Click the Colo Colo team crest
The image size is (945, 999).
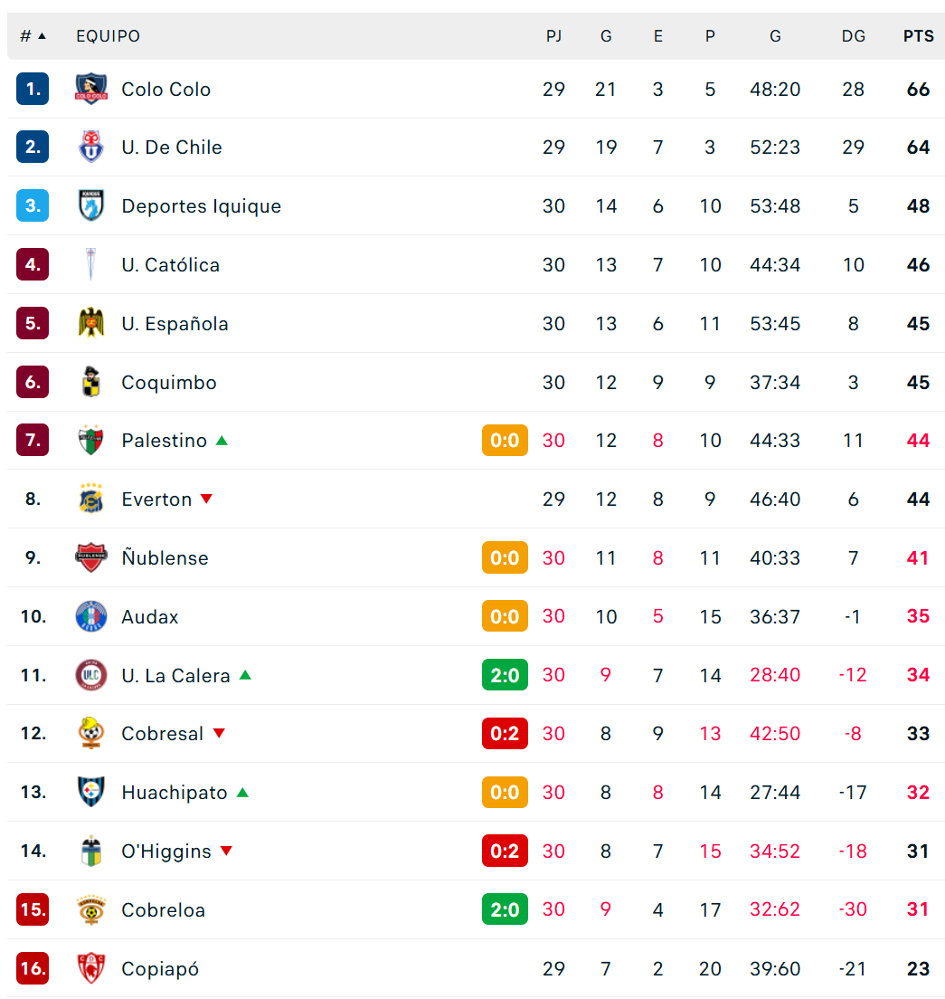coord(91,89)
